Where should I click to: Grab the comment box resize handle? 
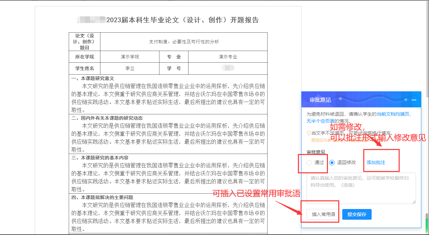[x=414, y=202]
